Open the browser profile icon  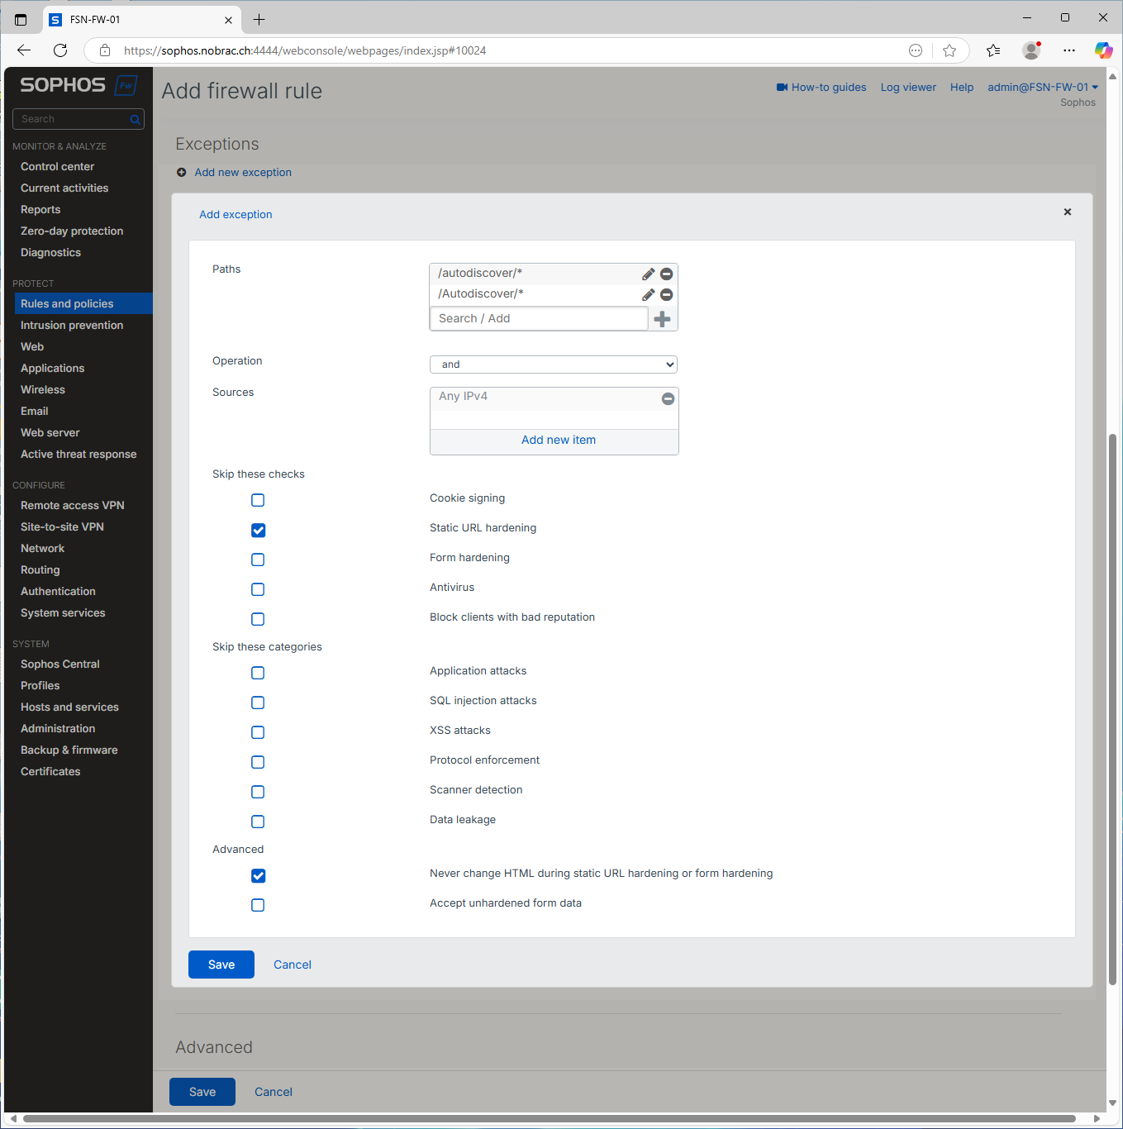coord(1031,50)
